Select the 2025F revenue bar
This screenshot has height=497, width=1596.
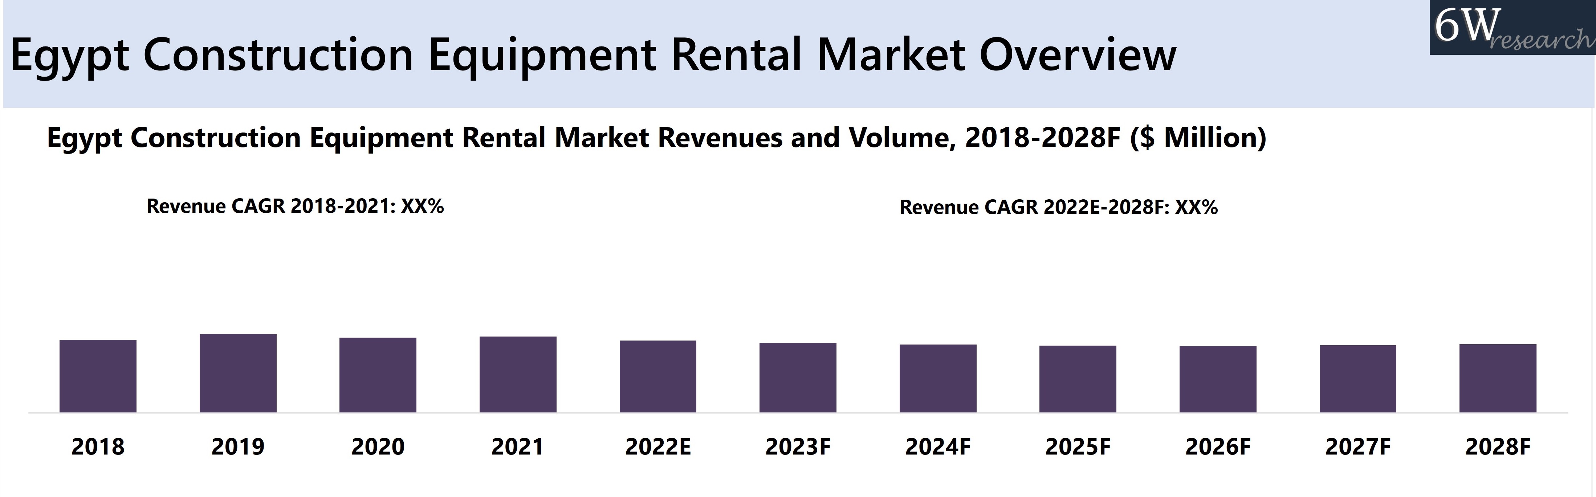(x=1078, y=379)
